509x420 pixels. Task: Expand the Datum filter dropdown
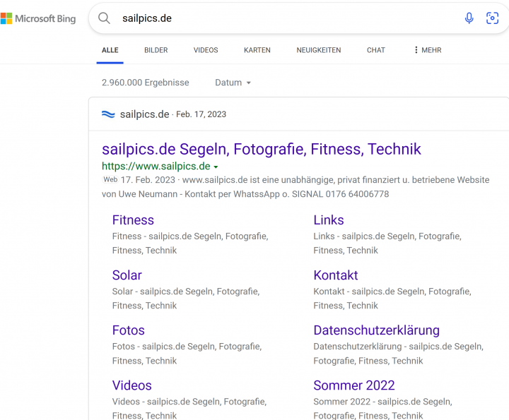233,83
